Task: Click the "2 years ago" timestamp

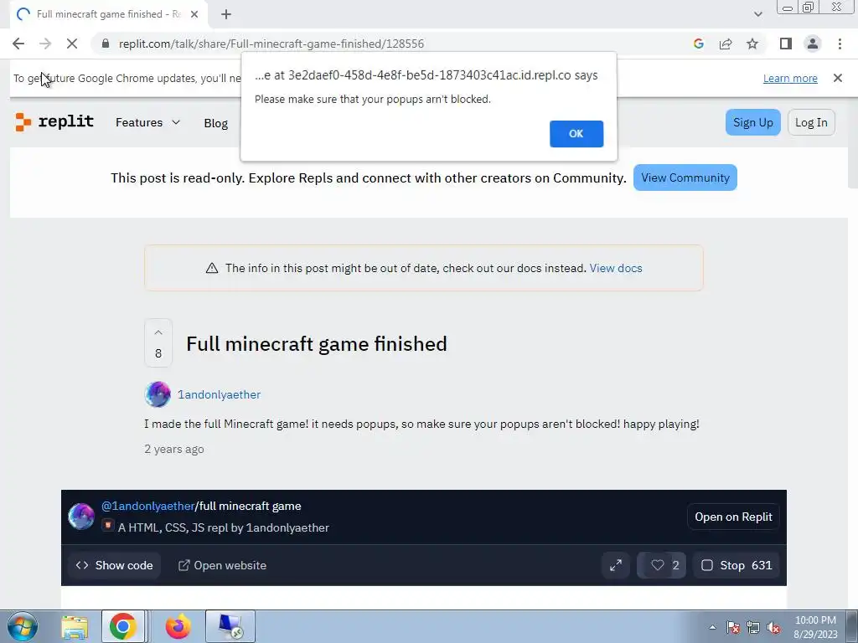Action: coord(174,449)
